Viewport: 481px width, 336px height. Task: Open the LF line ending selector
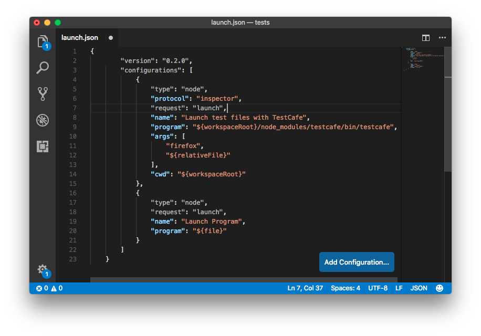[x=399, y=288]
